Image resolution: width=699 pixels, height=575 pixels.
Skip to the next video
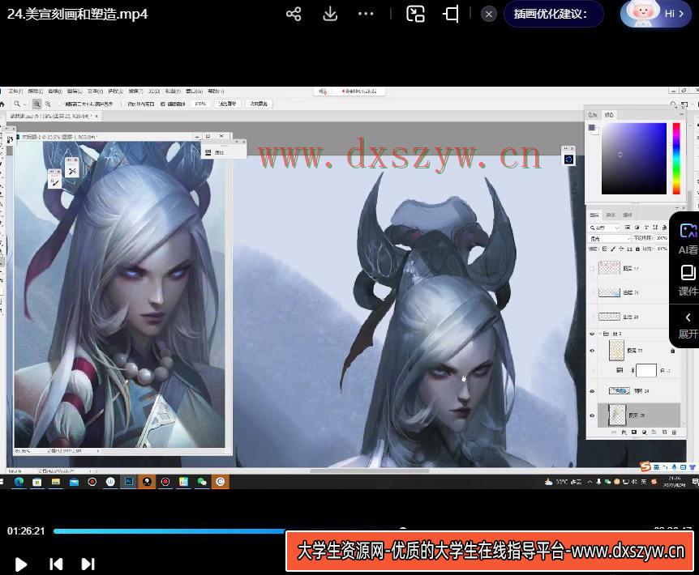(x=88, y=564)
